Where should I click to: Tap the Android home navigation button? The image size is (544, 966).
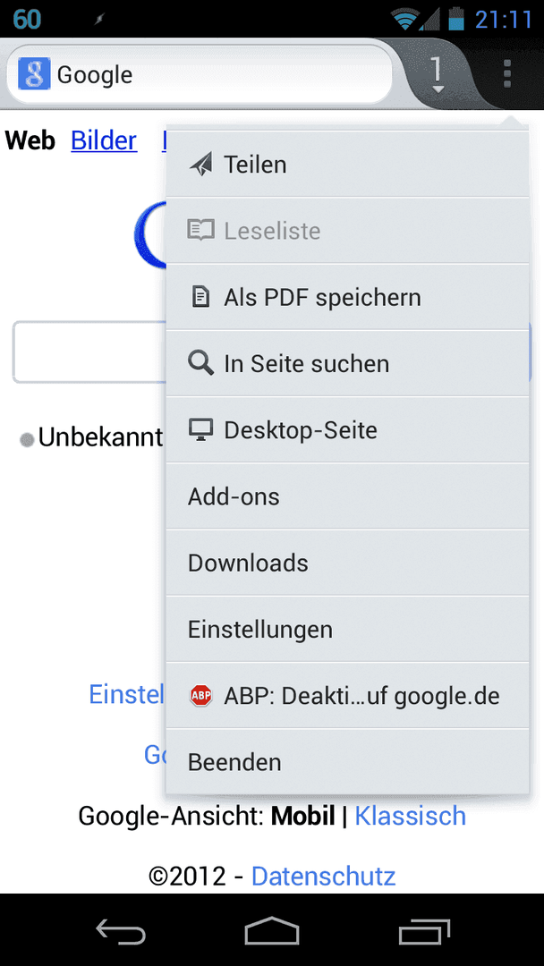(272, 930)
